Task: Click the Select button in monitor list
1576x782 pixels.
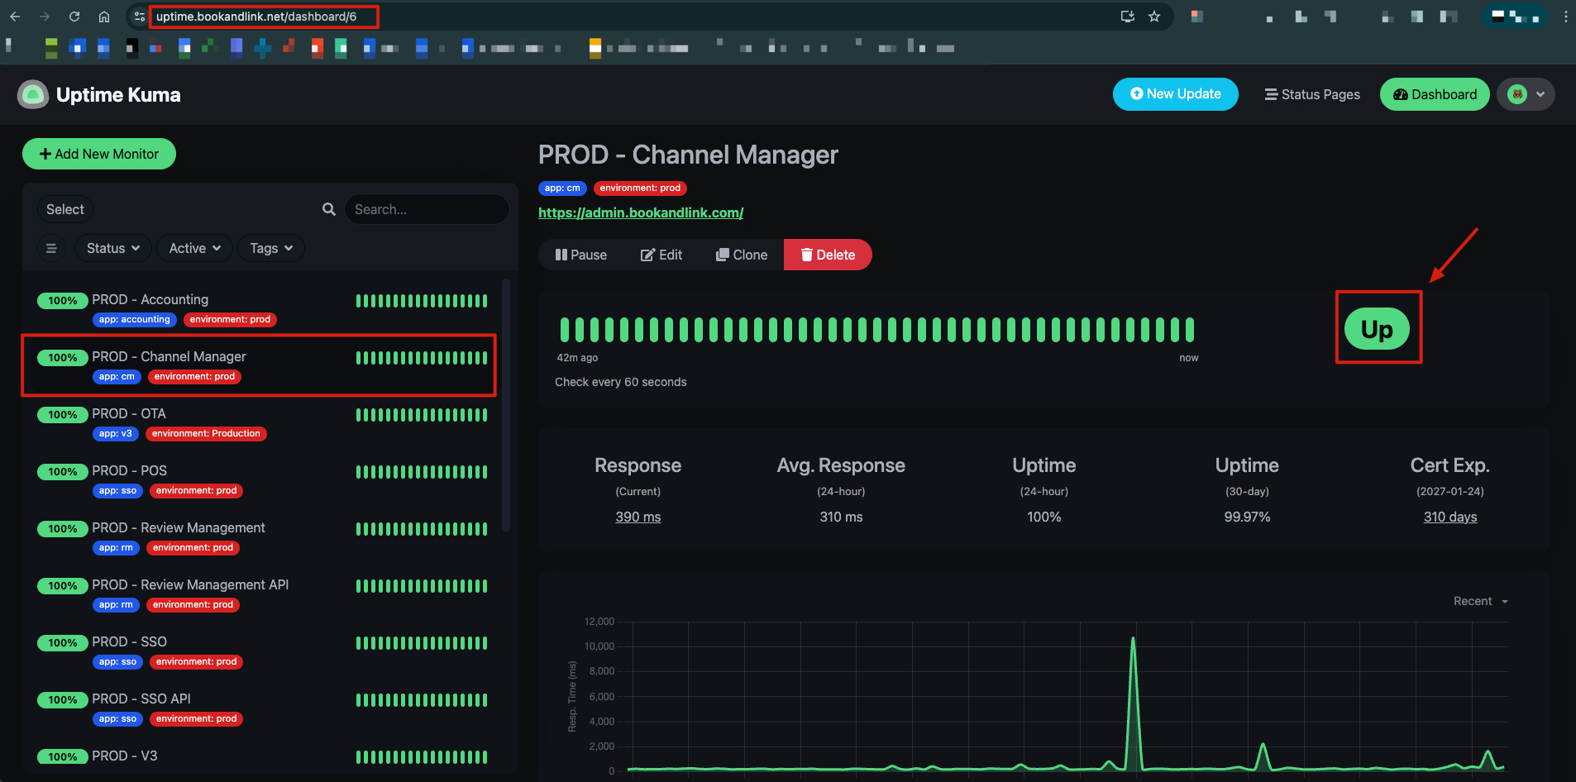Action: tap(65, 209)
